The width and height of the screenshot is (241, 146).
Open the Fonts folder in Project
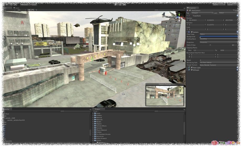[98, 113]
